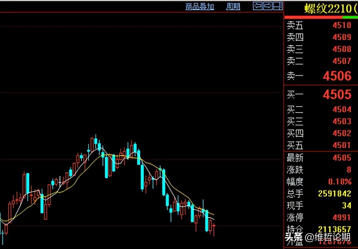Select the 总手 row label
The width and height of the screenshot is (358, 249).
click(295, 193)
